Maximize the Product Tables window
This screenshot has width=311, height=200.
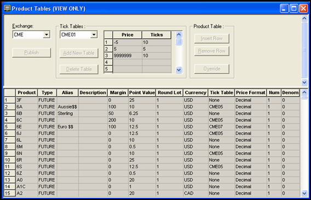click(x=293, y=9)
